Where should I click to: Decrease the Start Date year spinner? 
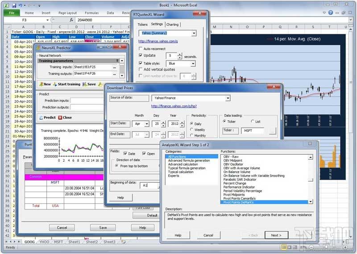[x=182, y=126]
